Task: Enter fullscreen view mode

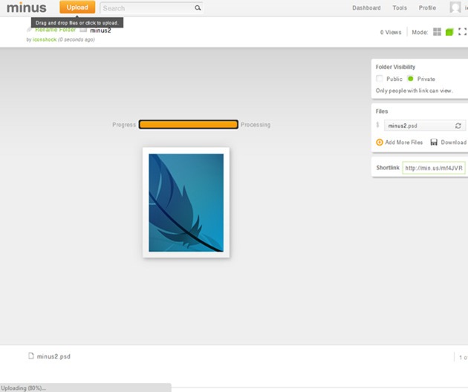Action: [462, 32]
